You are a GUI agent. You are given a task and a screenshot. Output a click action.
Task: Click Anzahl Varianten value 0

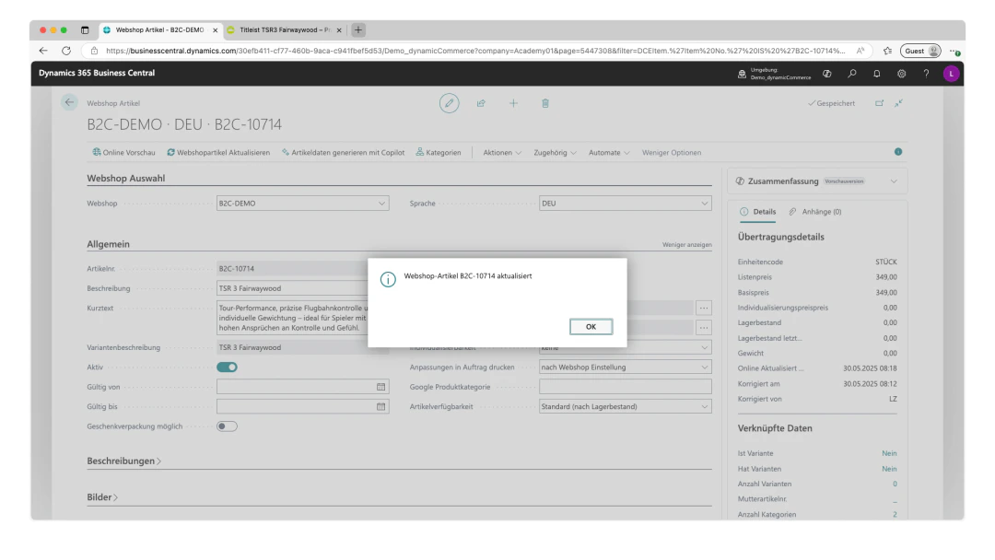(895, 484)
